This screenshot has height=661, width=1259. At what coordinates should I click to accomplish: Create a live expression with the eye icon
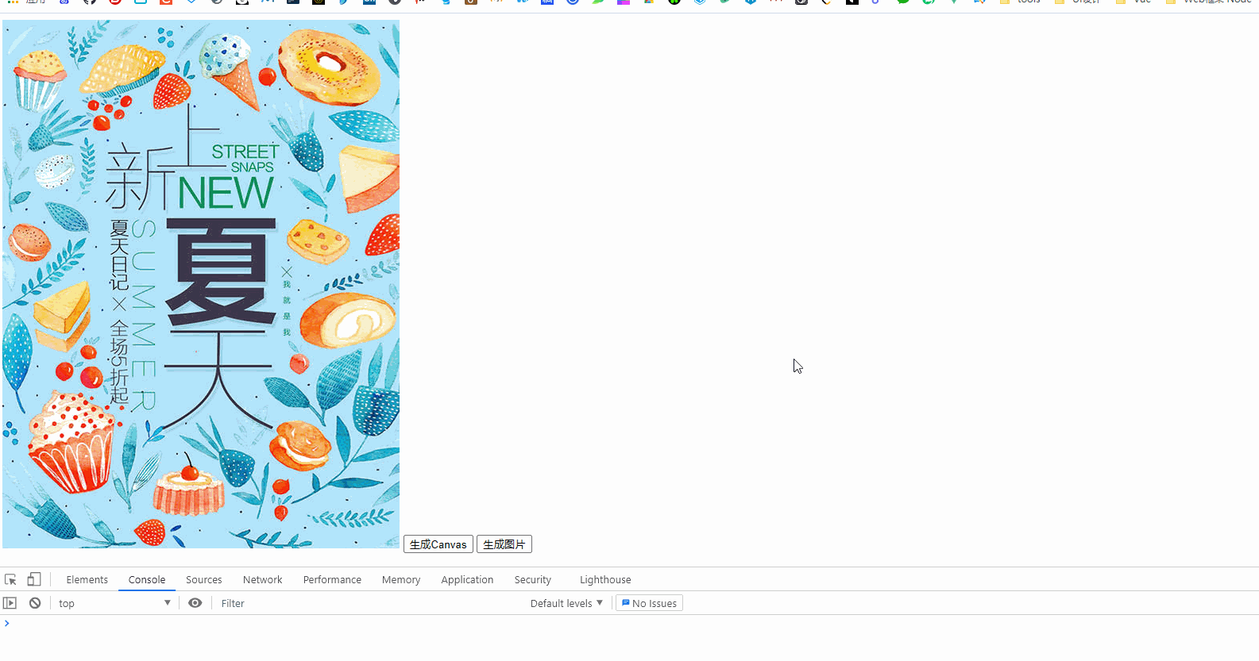point(195,603)
